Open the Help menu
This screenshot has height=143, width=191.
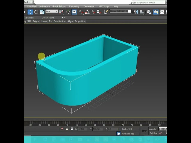click(116, 7)
